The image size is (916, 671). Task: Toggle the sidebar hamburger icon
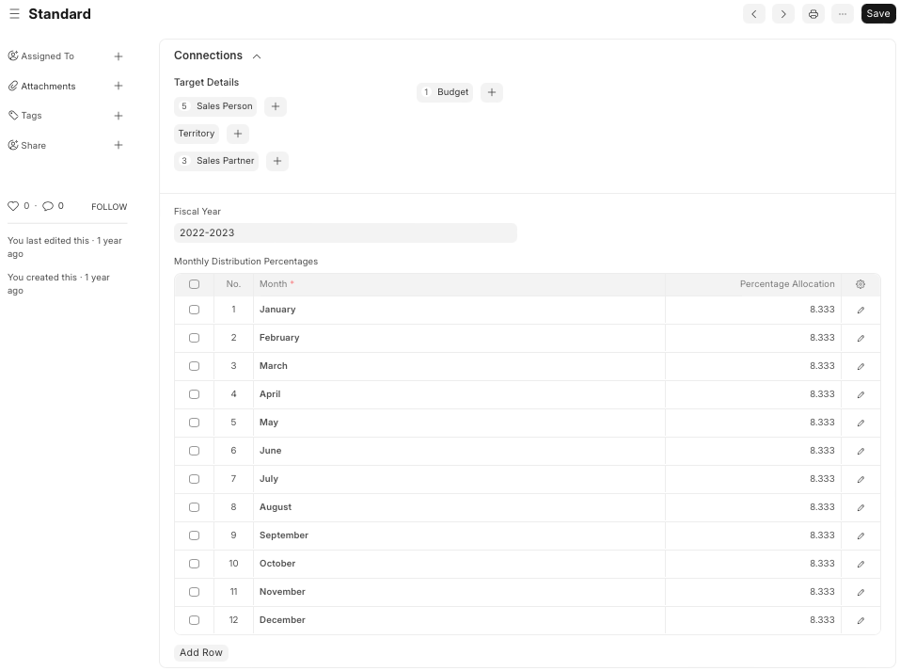pyautogui.click(x=14, y=14)
